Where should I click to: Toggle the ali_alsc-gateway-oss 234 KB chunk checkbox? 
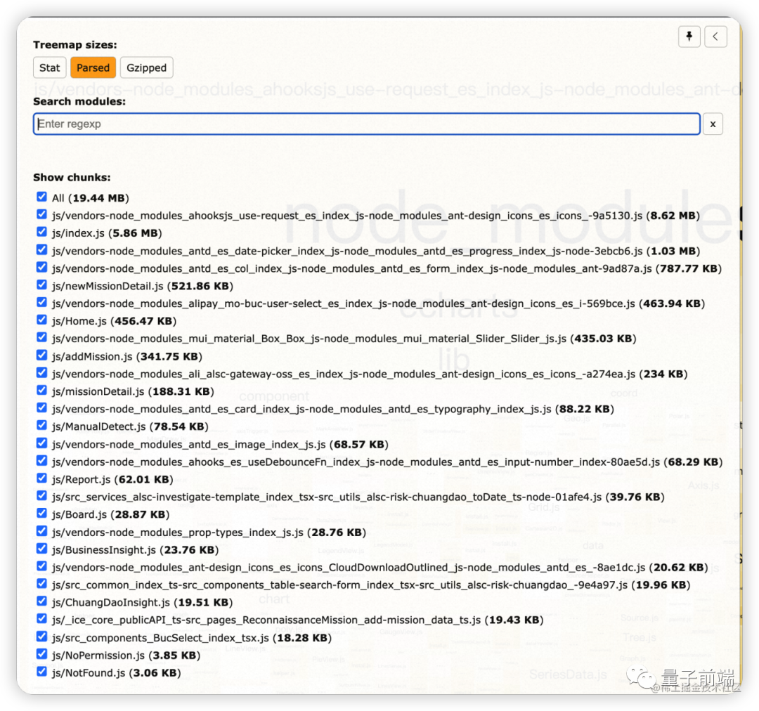42,372
